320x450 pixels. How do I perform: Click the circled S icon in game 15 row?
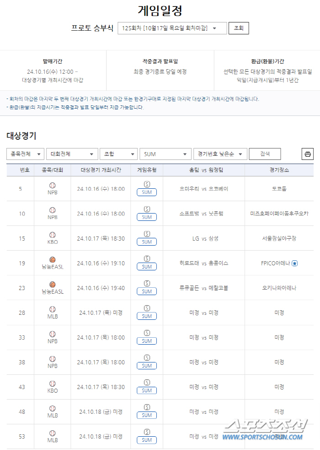point(147,234)
